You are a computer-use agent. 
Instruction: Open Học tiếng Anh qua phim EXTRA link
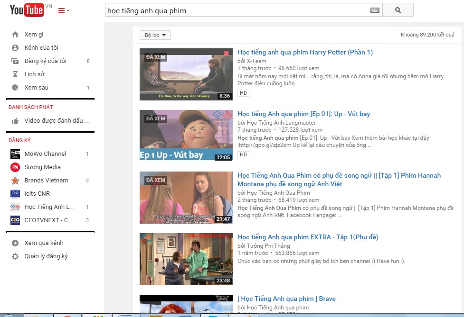point(308,237)
